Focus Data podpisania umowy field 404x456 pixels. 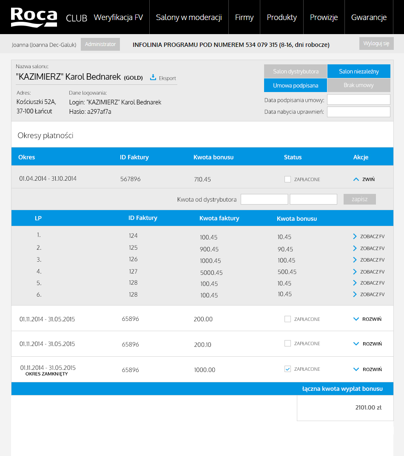click(359, 99)
